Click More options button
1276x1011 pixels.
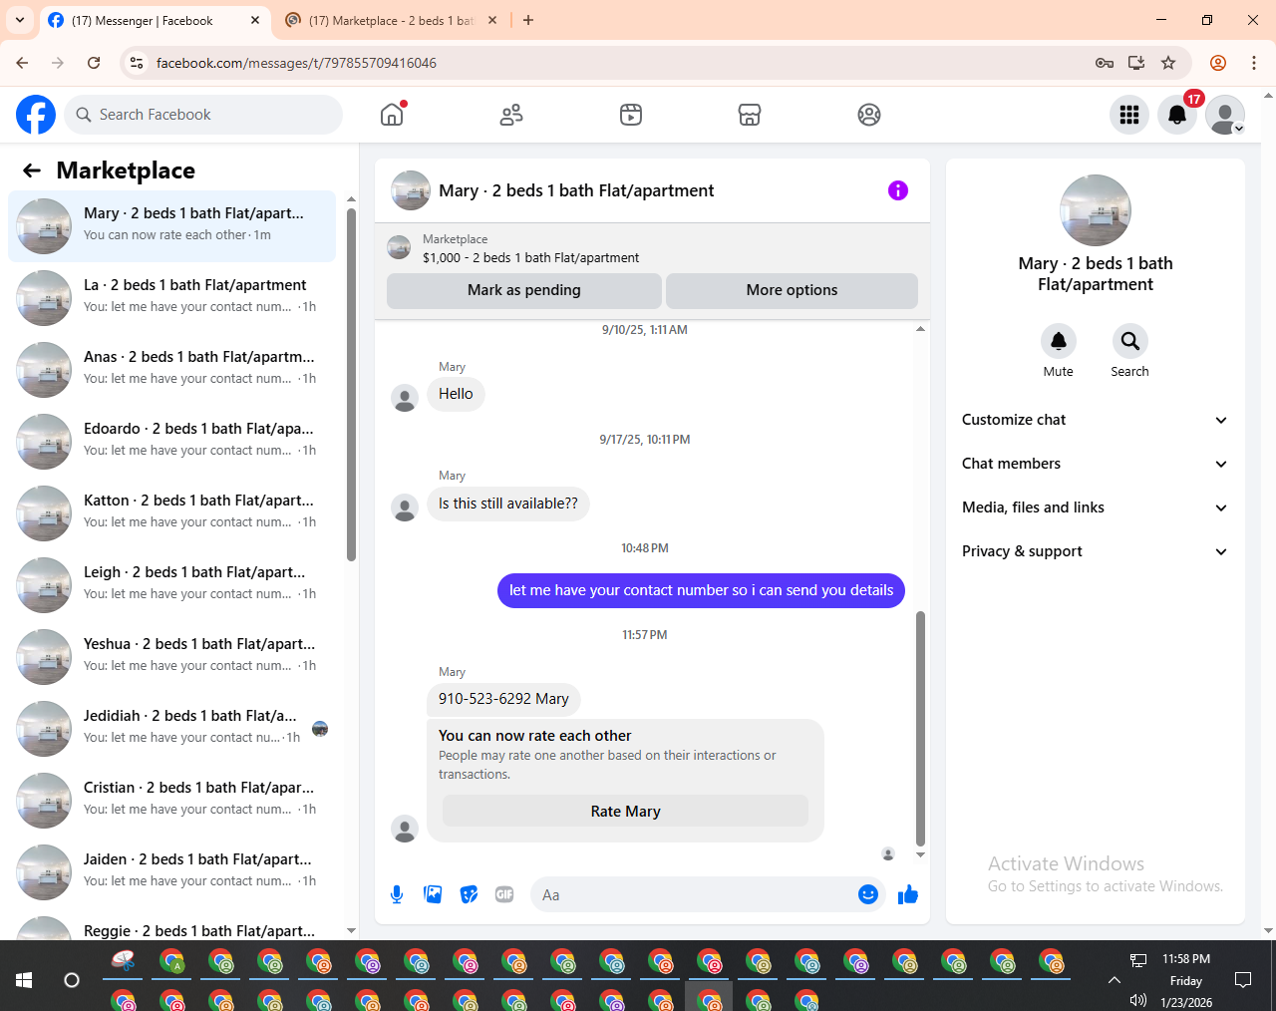792,290
